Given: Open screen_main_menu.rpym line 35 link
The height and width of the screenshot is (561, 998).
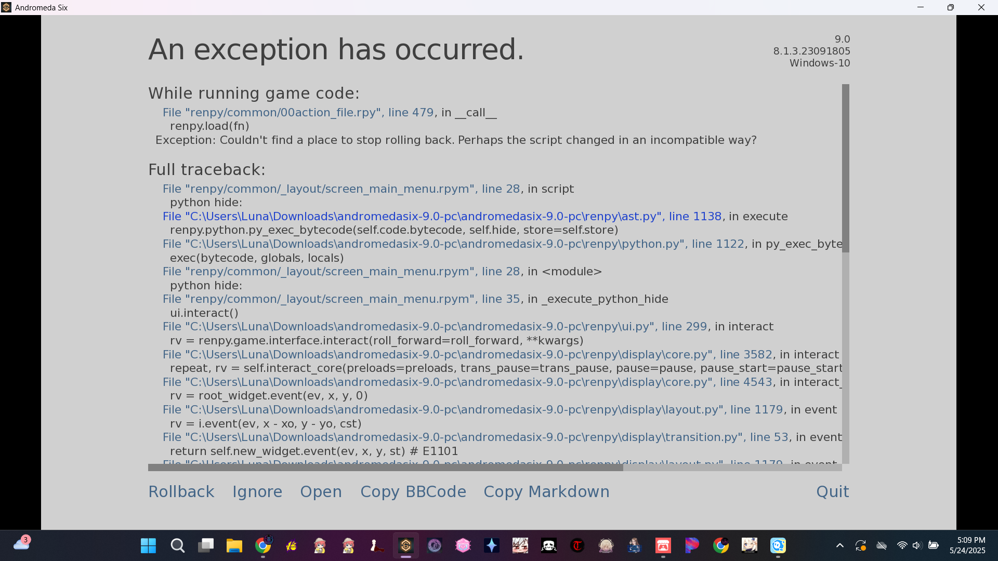Looking at the screenshot, I should [341, 299].
